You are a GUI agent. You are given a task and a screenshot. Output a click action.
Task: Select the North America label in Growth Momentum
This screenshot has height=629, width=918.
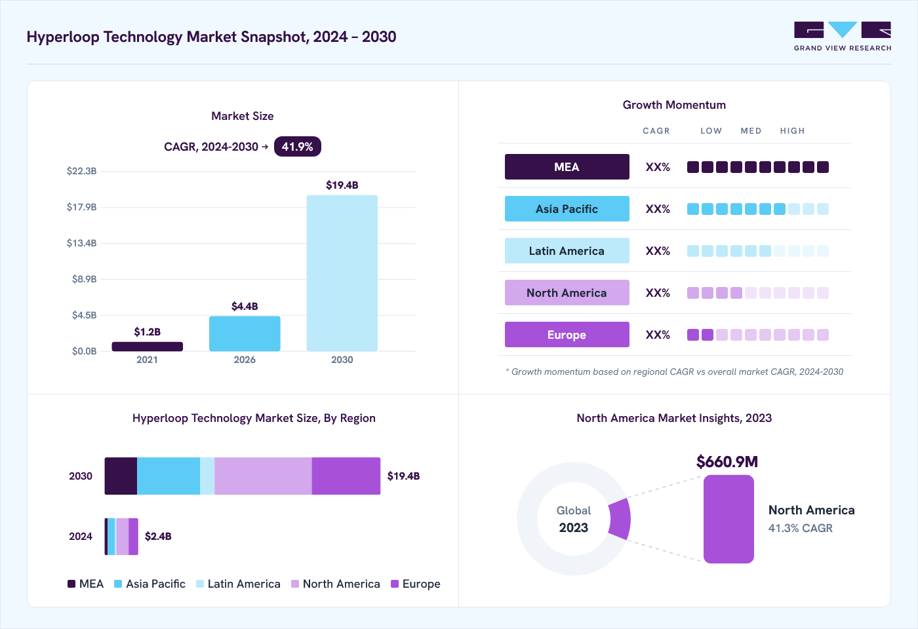567,293
